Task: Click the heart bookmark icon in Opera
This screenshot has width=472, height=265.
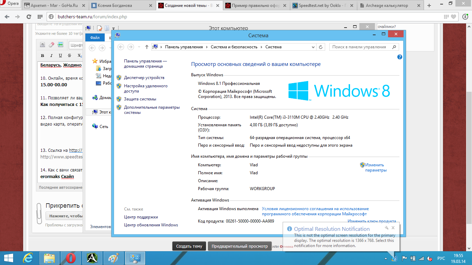Action: click(x=453, y=17)
